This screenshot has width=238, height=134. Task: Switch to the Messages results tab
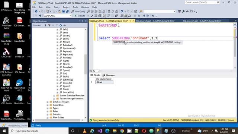pyautogui.click(x=109, y=75)
